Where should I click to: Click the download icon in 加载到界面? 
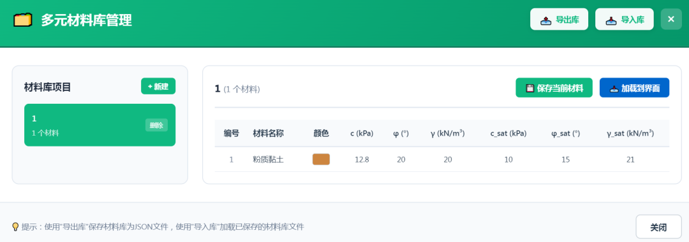coord(614,88)
